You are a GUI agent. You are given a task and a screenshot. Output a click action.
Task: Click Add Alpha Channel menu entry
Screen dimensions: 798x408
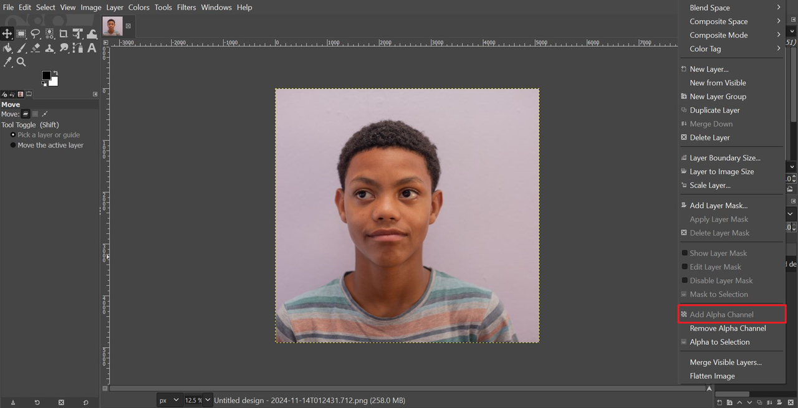[732, 315]
